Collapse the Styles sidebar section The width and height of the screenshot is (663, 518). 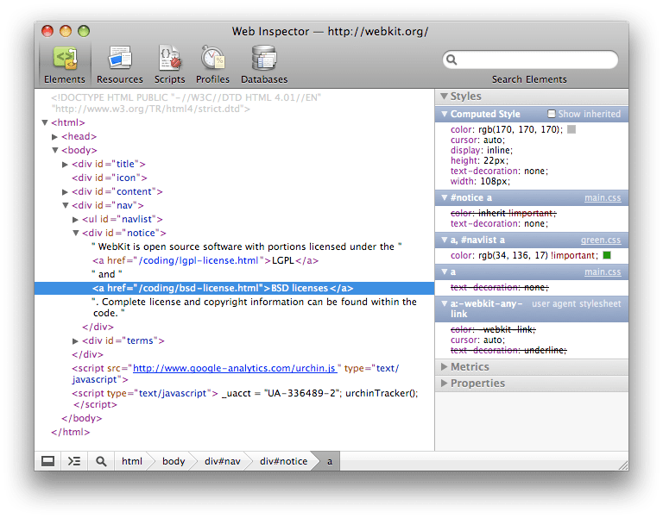[444, 97]
